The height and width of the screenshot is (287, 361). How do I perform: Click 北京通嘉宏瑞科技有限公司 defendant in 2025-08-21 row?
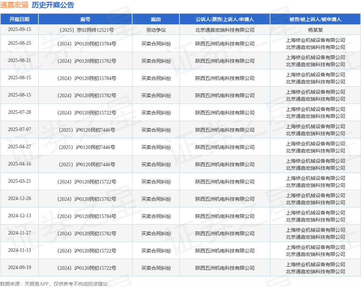pyautogui.click(x=316, y=65)
